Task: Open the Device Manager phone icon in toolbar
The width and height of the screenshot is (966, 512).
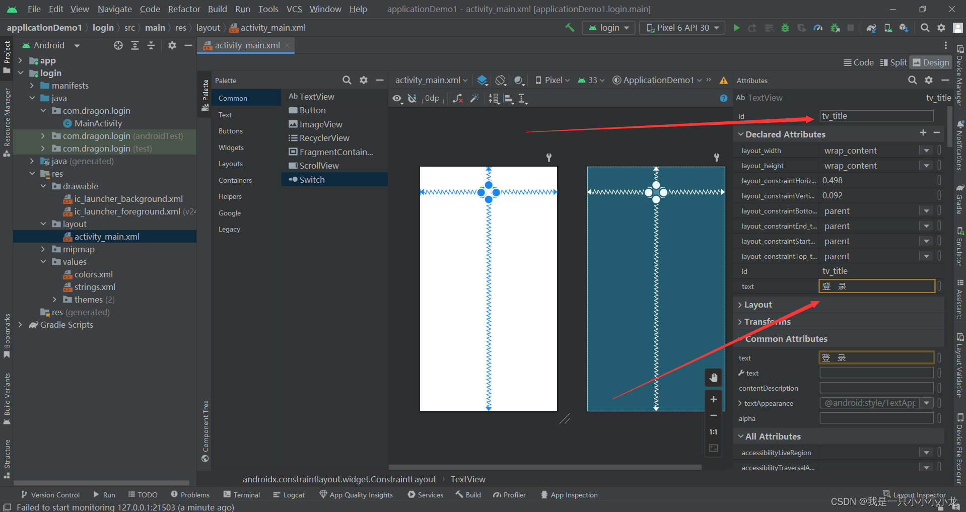Action: tap(888, 28)
